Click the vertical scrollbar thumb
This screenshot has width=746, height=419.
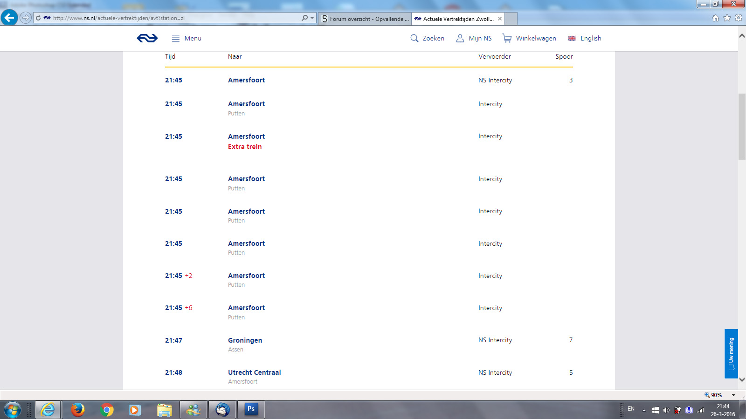click(742, 127)
